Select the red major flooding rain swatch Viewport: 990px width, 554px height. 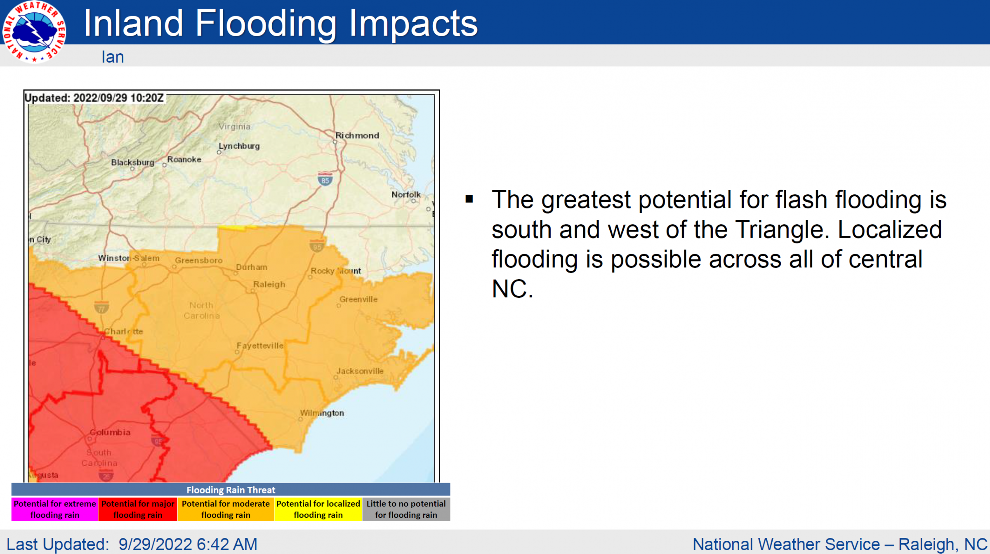(x=138, y=509)
